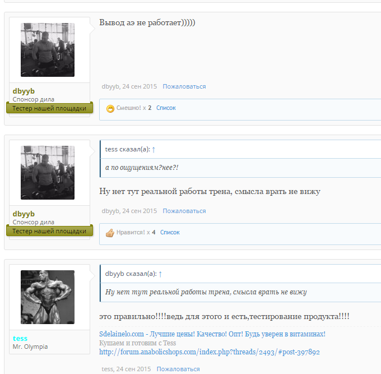Viewport: 381px width, 374px height.
Task: Open "Список" next to the Смешно! count
Action: pyautogui.click(x=166, y=108)
